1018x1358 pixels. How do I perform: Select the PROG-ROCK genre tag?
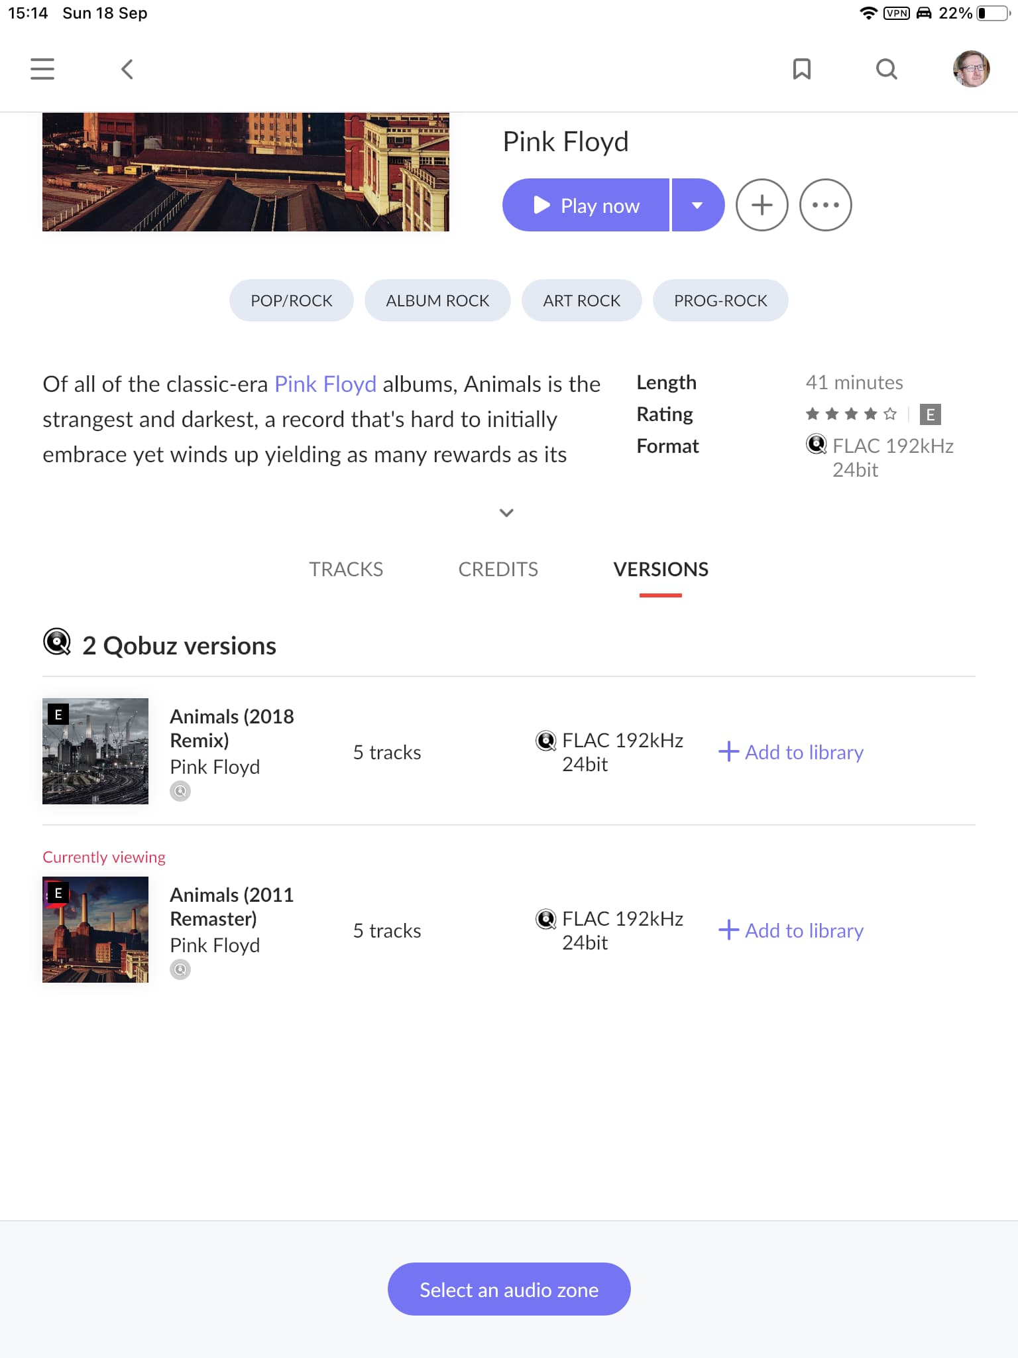[x=720, y=300]
